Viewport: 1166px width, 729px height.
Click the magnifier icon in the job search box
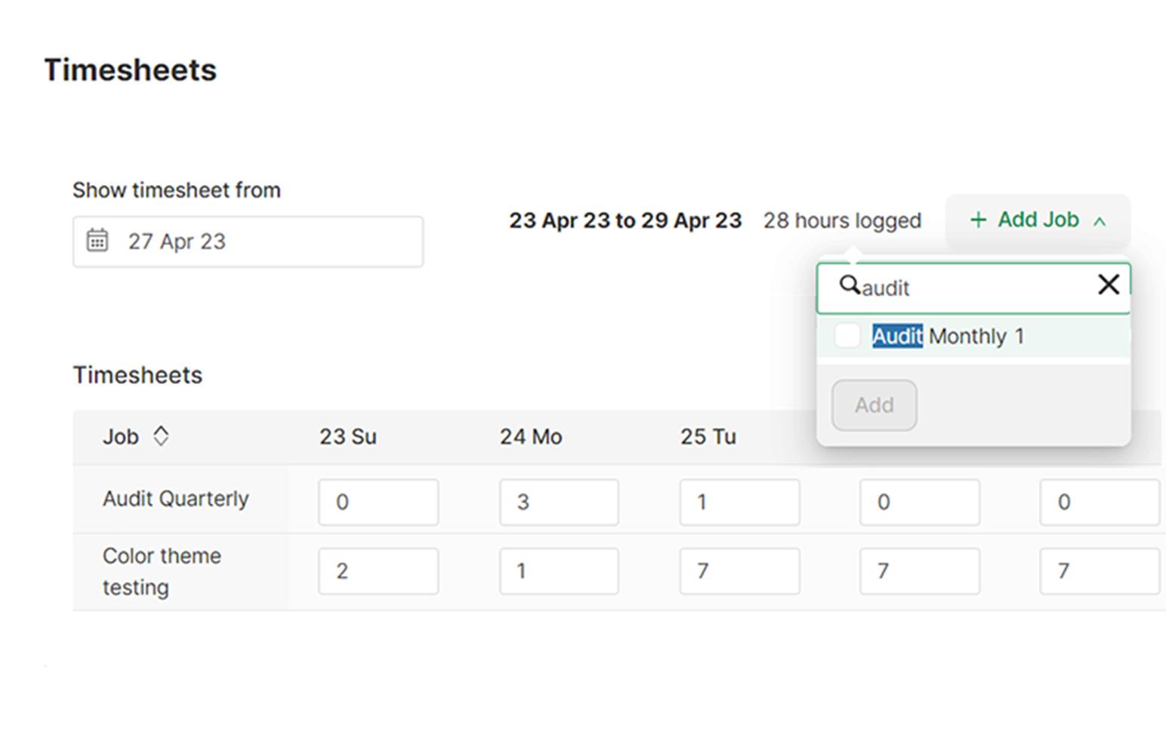pos(852,285)
